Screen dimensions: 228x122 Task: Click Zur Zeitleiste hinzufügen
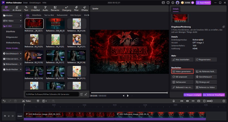click(x=213, y=95)
